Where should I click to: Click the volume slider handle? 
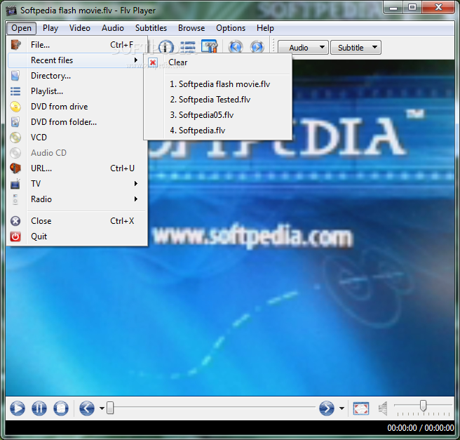[423, 406]
